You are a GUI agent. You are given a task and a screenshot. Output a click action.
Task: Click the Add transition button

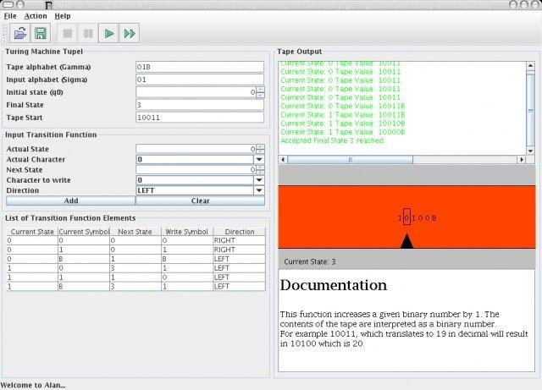(70, 200)
